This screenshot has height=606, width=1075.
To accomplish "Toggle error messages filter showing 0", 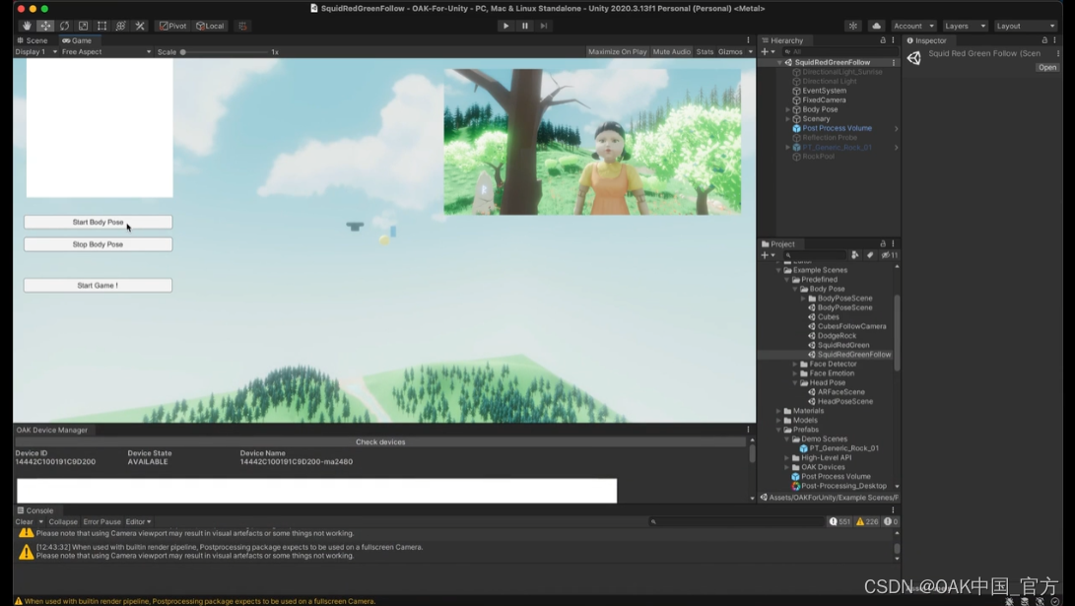I will [891, 521].
